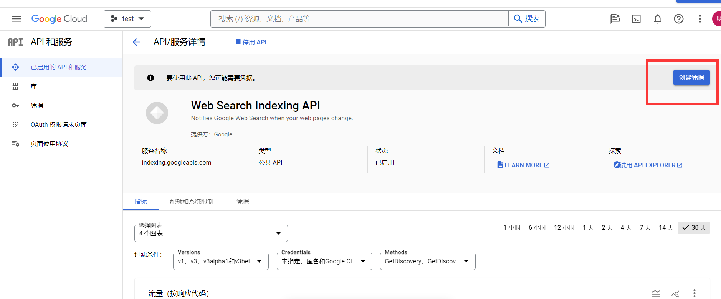721x299 pixels.
Task: Click the indexing.googleapis.com service name
Action: tap(177, 162)
